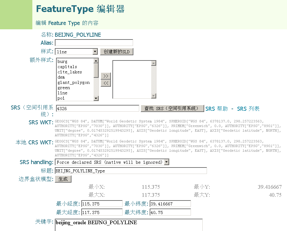Click up arrow of available styles scrollbar

tap(96, 61)
